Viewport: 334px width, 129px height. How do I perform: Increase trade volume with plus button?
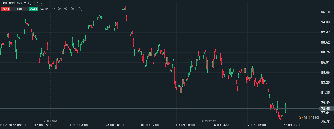[x=27, y=9]
